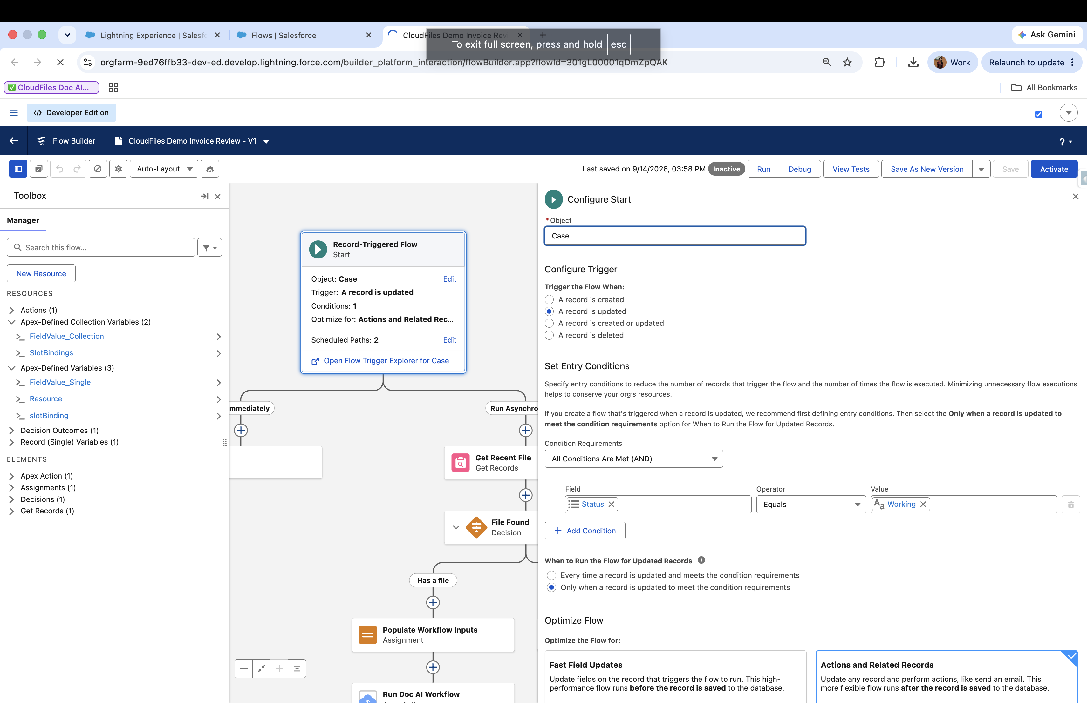1087x703 pixels.
Task: Open the Salesforce hamburger menu icon
Action: click(x=14, y=113)
